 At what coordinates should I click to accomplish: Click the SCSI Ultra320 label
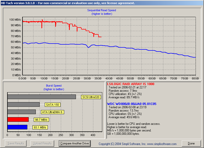(x=91, y=97)
